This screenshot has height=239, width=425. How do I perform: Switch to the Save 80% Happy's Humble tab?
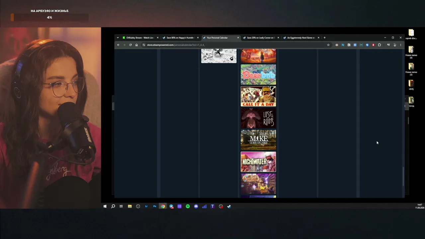180,38
